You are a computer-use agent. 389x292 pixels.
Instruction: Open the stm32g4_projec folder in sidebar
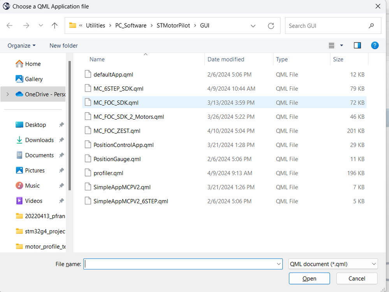pos(40,231)
